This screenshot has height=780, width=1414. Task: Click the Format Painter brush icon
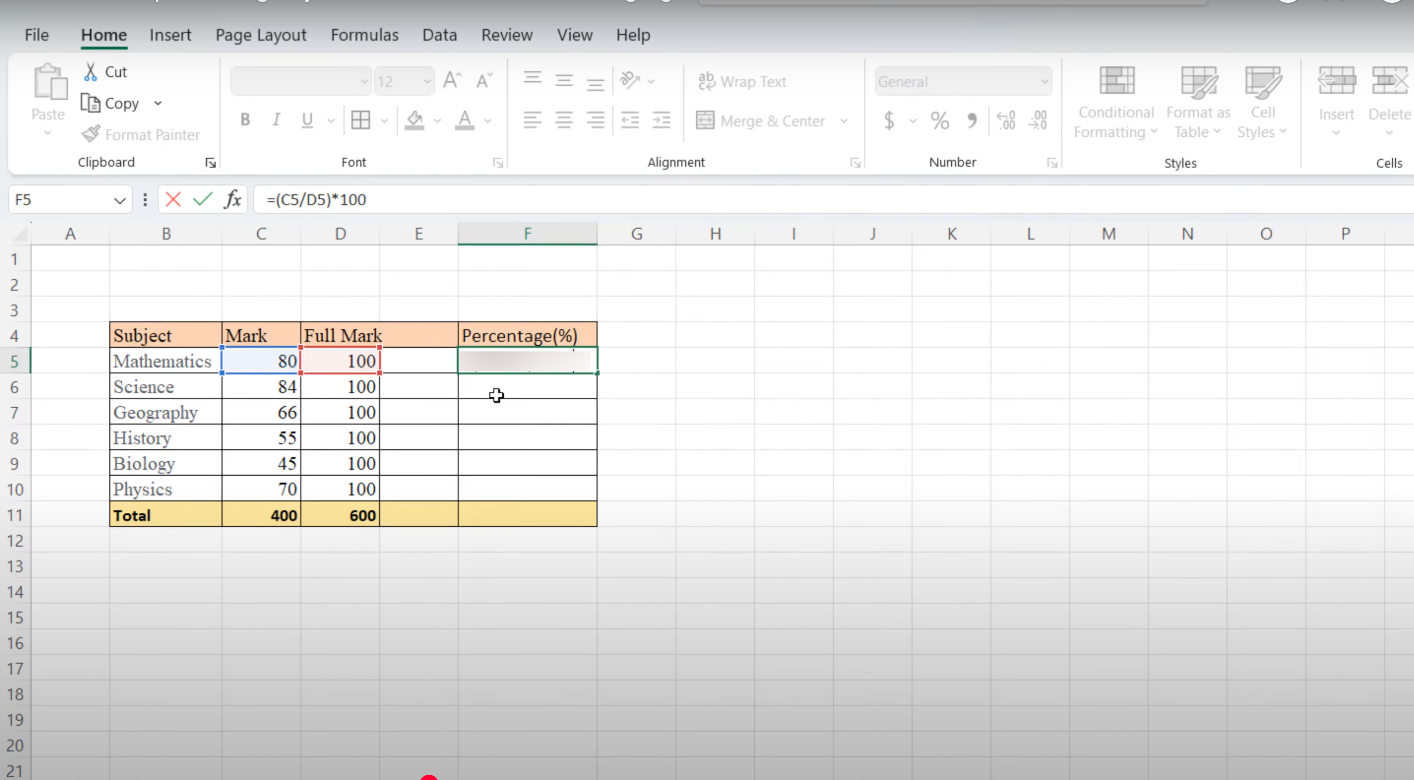point(91,134)
